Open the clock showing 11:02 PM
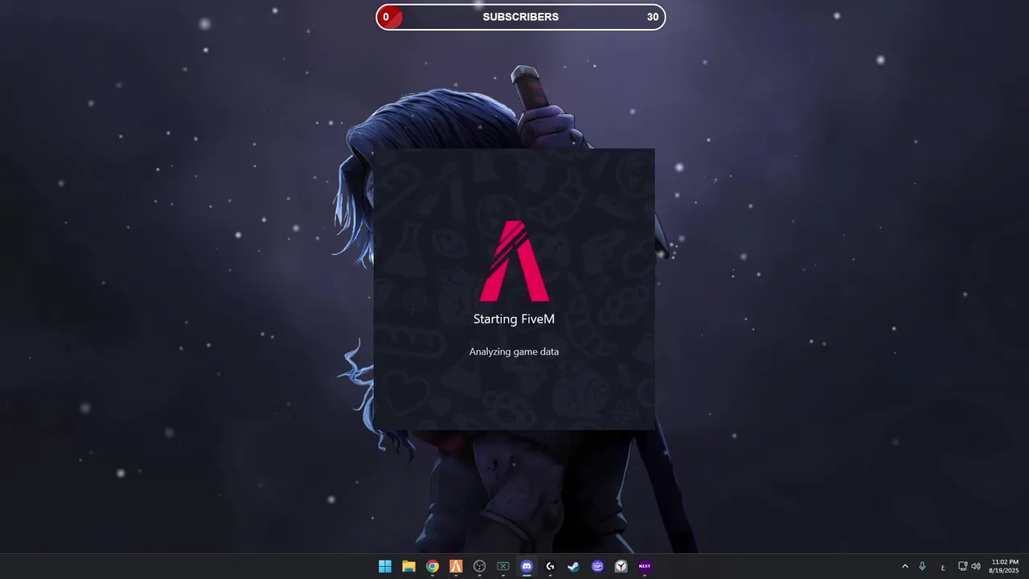This screenshot has width=1029, height=579. [1004, 566]
